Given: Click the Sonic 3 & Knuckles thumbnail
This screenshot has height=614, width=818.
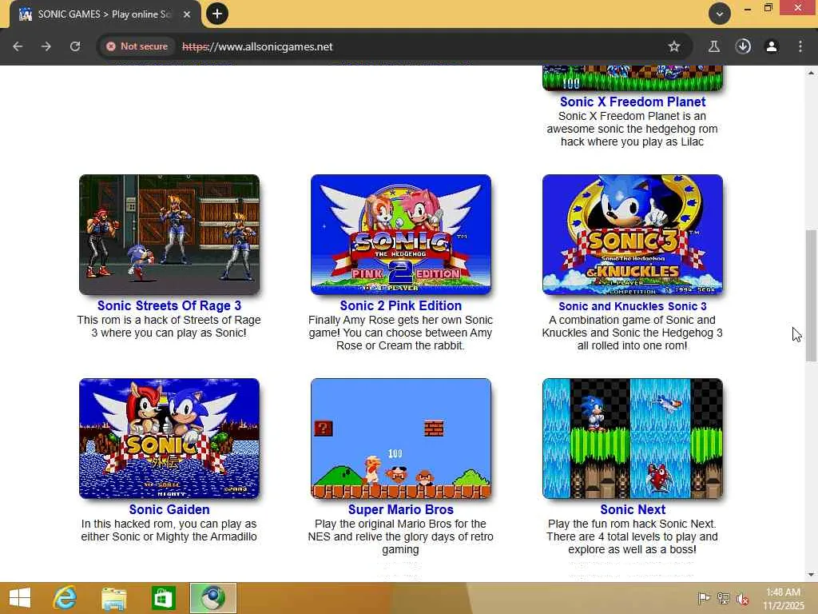Looking at the screenshot, I should 633,234.
